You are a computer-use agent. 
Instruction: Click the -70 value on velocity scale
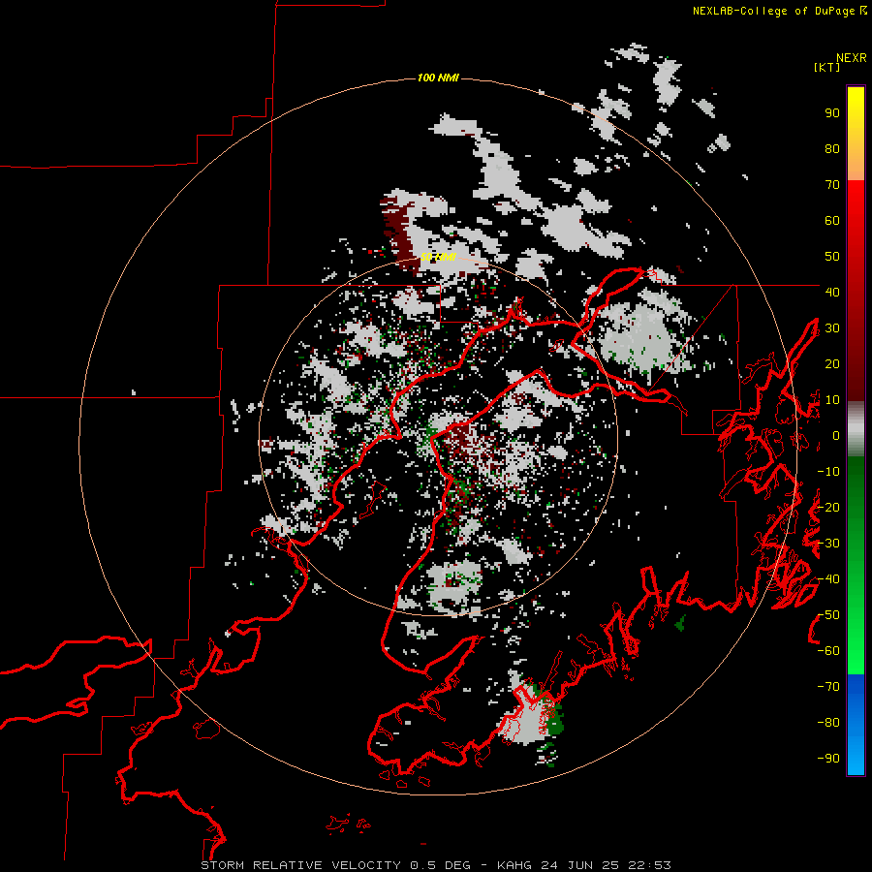[x=828, y=687]
